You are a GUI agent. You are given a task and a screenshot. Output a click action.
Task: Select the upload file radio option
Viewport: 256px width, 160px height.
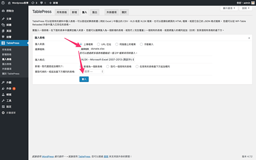click(81, 44)
